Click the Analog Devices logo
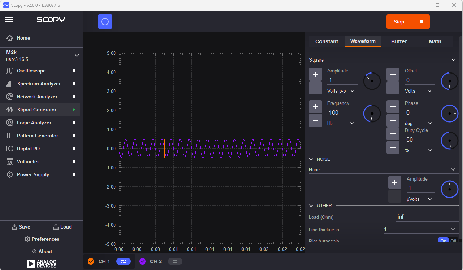The image size is (463, 270). tap(42, 264)
